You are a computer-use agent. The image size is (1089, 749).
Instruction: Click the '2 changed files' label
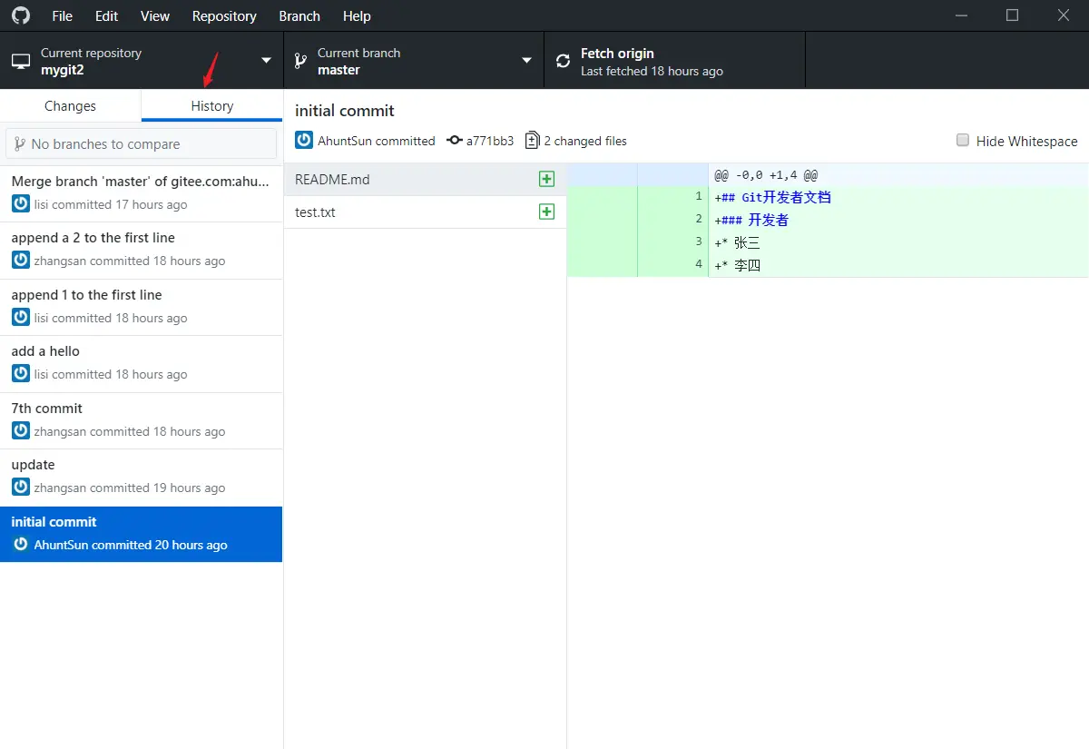(585, 141)
